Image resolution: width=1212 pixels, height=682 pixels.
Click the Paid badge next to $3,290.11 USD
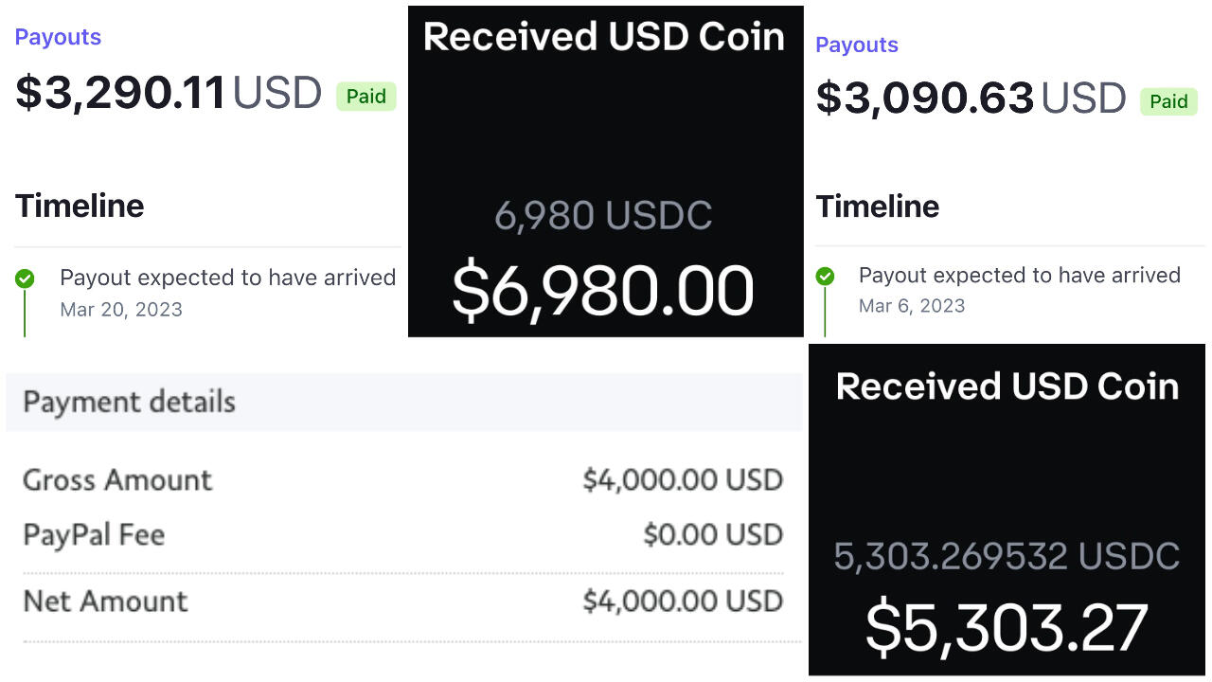[x=365, y=97]
